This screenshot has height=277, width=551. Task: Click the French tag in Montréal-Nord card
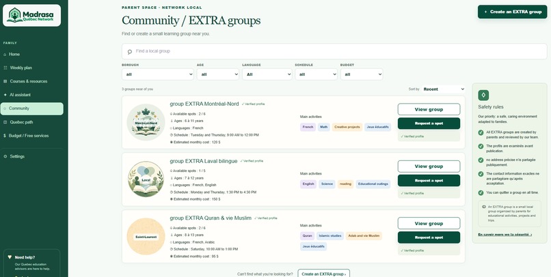click(308, 127)
